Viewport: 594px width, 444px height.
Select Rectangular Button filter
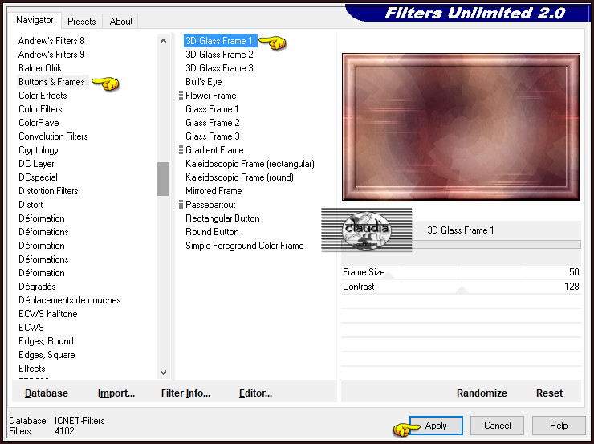[223, 218]
